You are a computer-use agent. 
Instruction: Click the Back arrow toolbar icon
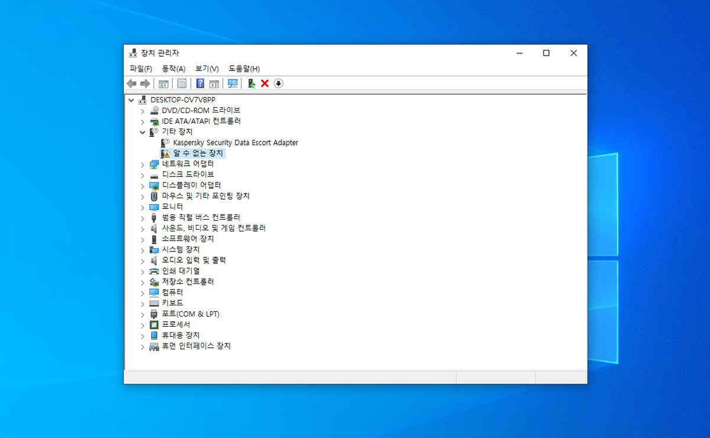[131, 83]
